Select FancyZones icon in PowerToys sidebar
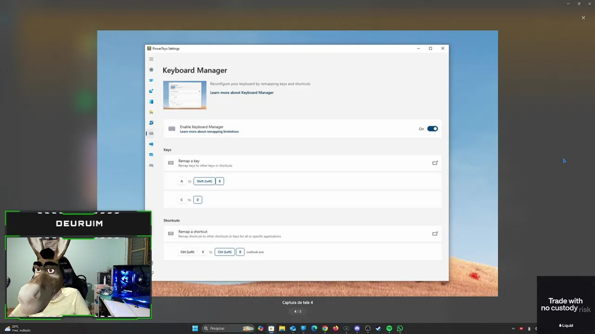Image resolution: width=595 pixels, height=334 pixels. (151, 102)
